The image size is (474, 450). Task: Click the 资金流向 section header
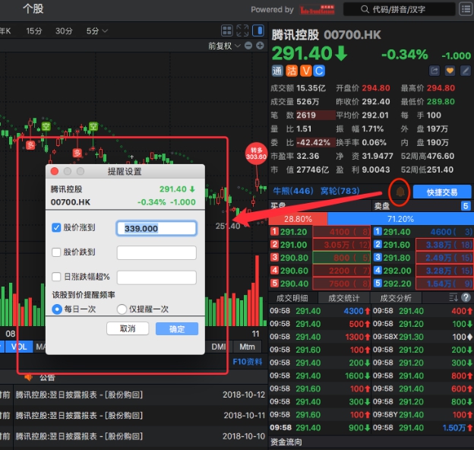pos(286,442)
